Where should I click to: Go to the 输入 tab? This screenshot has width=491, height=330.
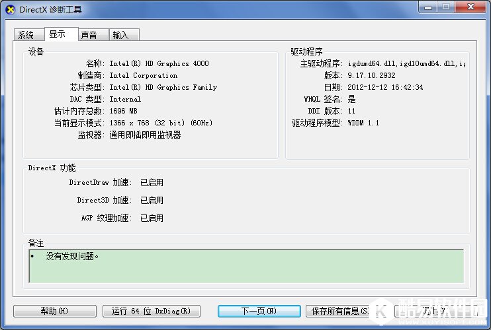click(x=124, y=35)
